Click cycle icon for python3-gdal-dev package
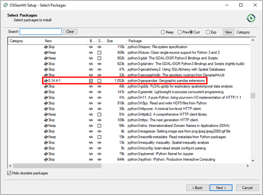 46,64
